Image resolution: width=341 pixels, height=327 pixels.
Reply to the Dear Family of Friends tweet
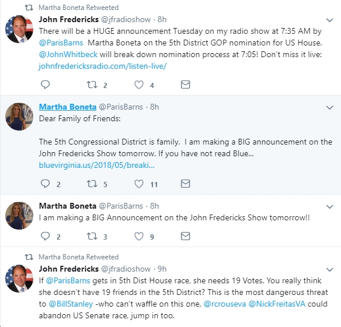click(x=45, y=184)
